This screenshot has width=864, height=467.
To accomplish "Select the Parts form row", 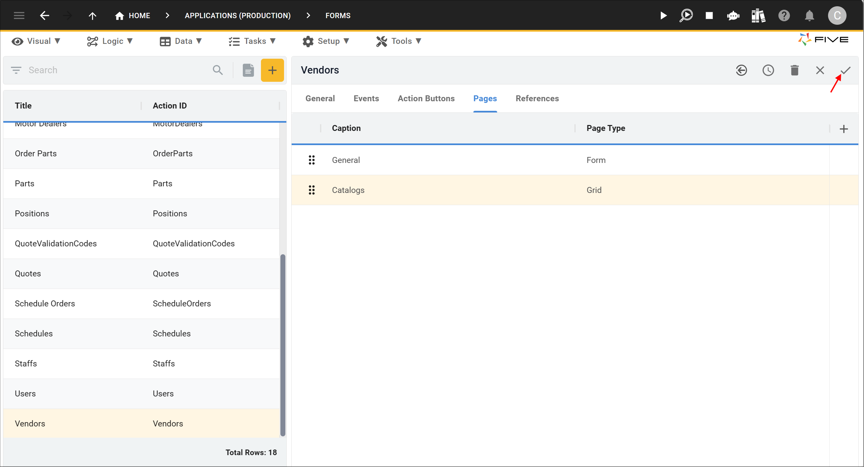I will (x=141, y=183).
